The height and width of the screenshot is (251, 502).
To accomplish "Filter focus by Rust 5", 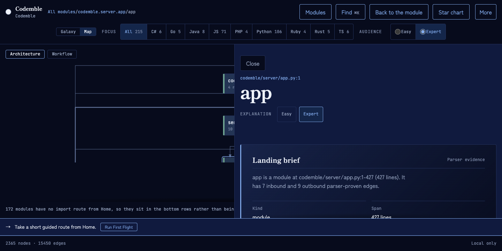I will (322, 32).
